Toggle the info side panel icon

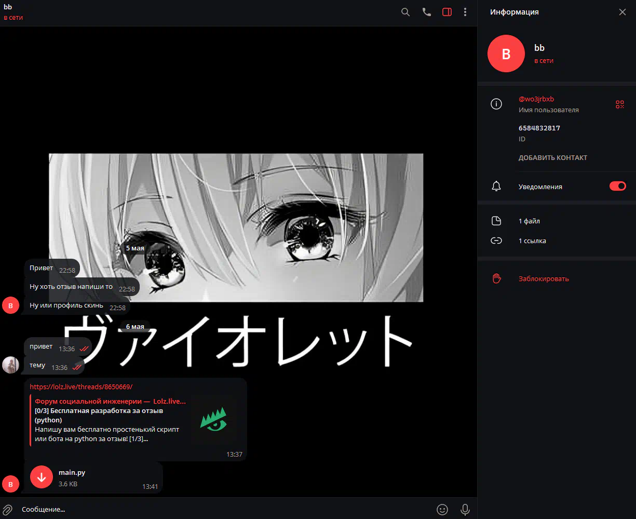447,12
